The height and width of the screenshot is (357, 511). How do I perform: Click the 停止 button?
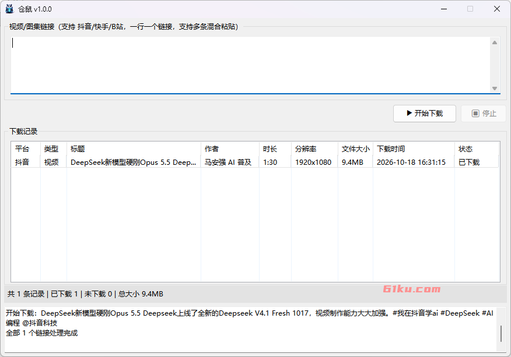(484, 113)
